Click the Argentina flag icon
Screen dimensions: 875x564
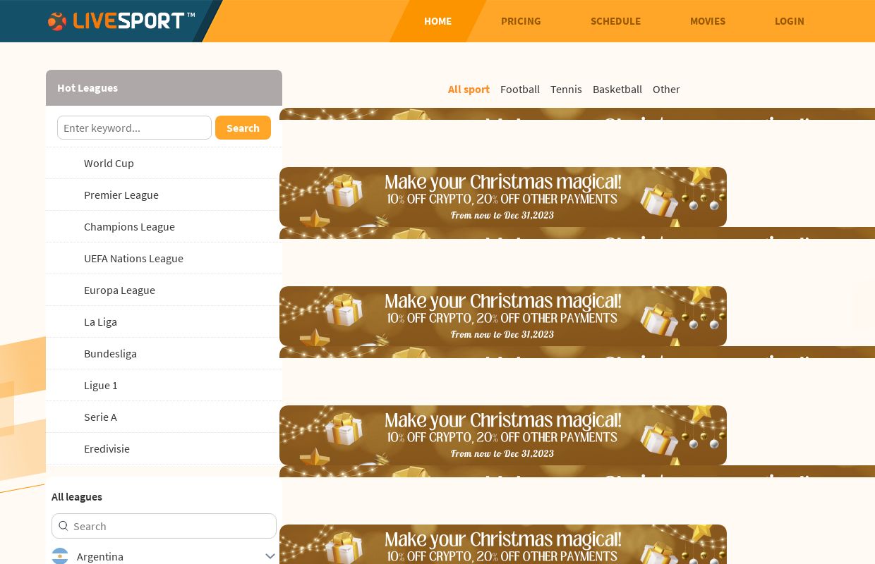60,556
